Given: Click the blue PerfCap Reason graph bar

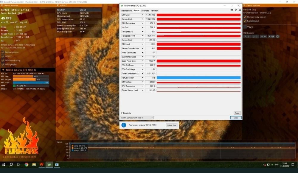Looking at the screenshot, I should [198, 78].
